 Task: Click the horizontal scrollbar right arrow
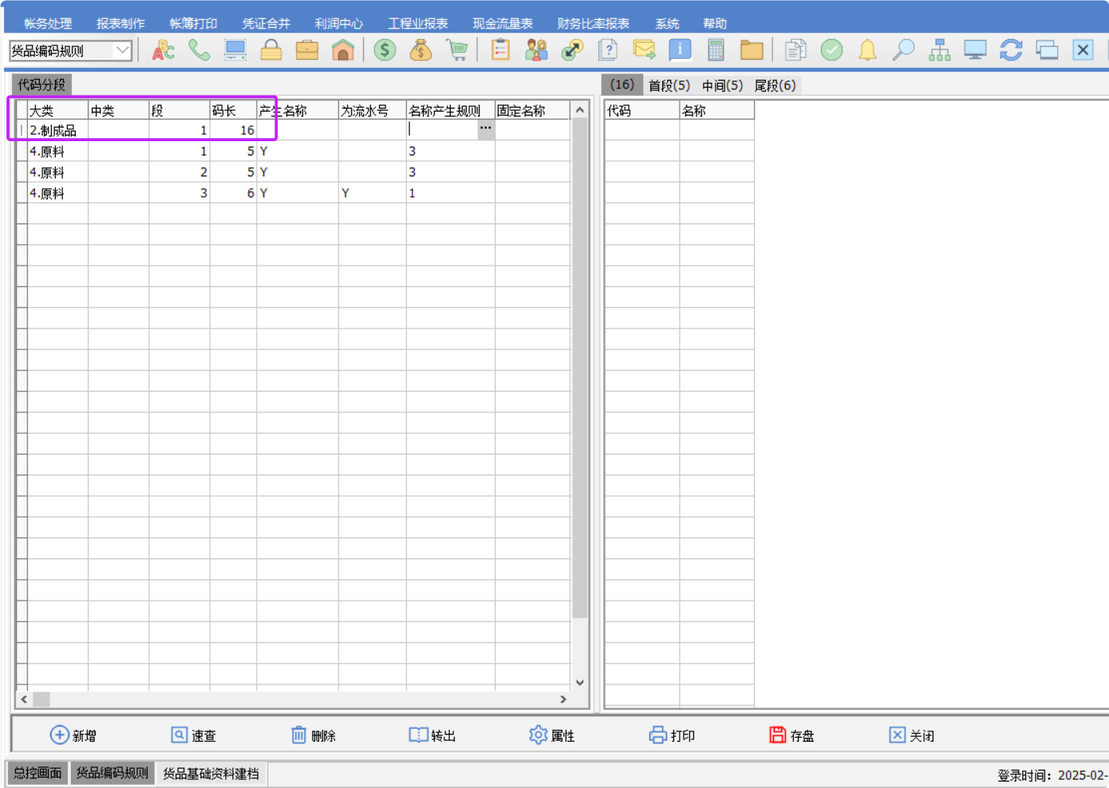click(563, 699)
